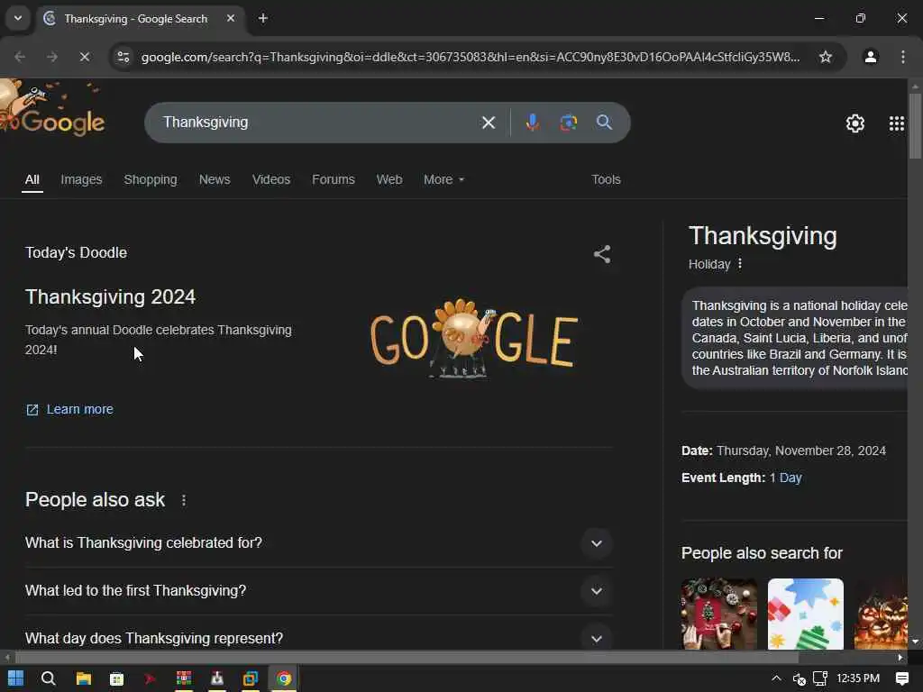
Task: Click the magnifying glass search button
Action: (604, 123)
